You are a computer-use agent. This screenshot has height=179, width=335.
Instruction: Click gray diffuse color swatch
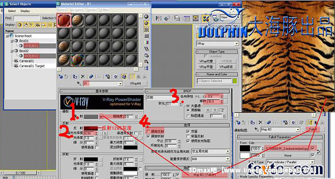click(91, 117)
